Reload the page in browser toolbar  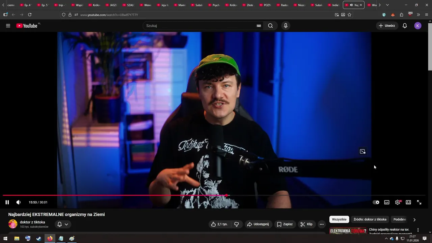coord(30,15)
